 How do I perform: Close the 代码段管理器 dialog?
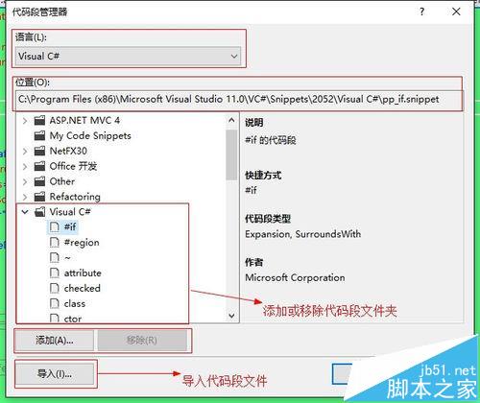tap(456, 12)
